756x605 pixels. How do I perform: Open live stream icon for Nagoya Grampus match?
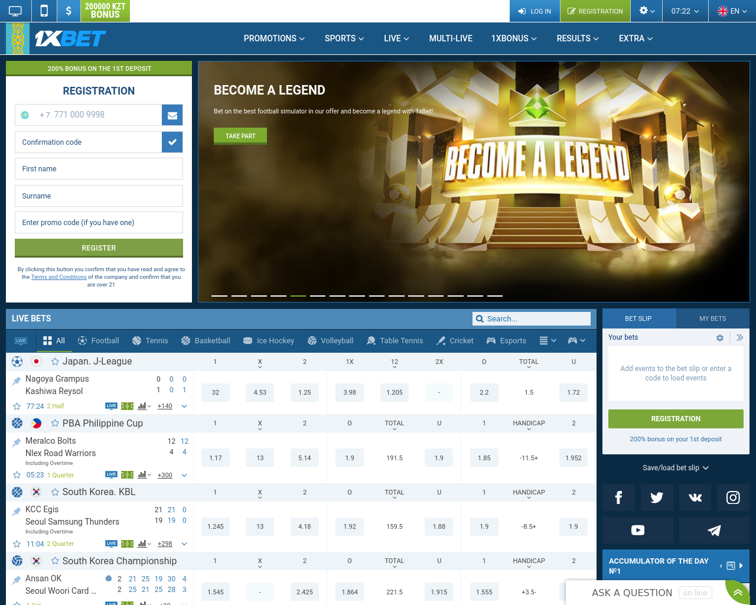point(111,406)
